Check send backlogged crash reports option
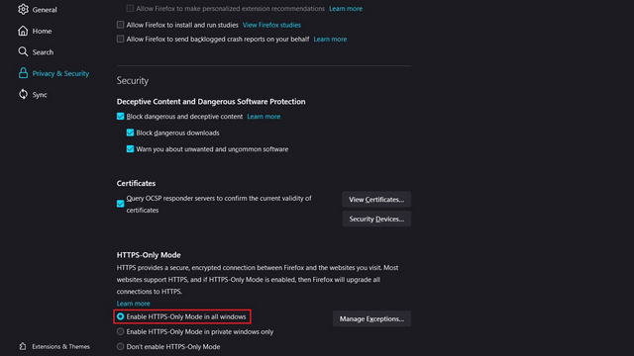634x356 pixels. point(121,39)
